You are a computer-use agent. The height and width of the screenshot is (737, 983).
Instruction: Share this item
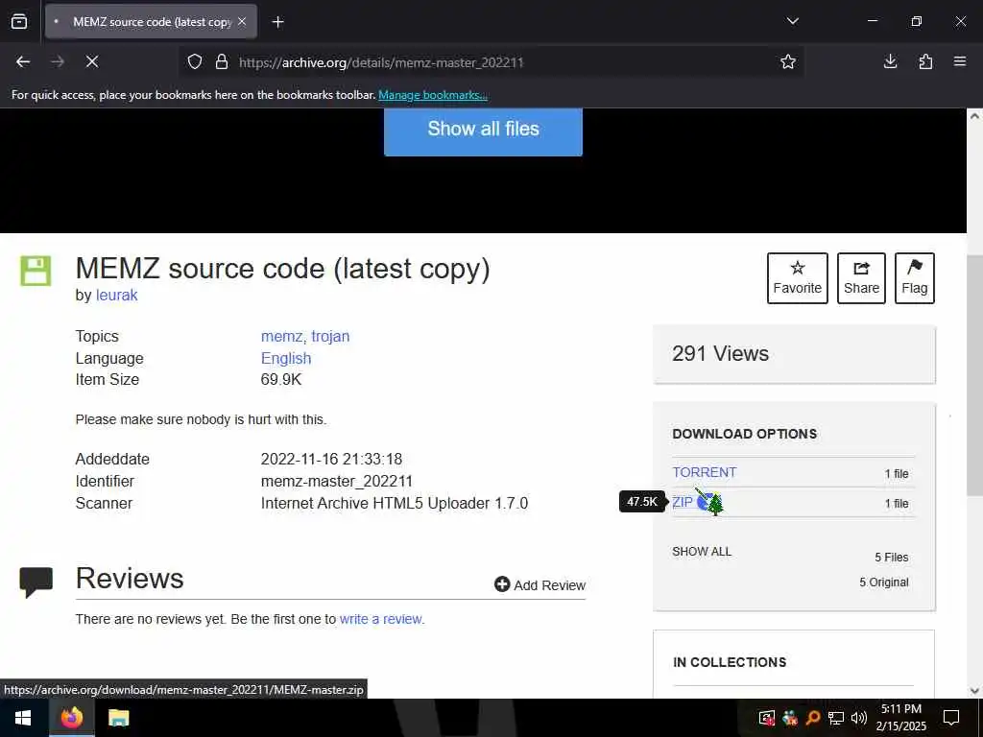click(x=861, y=278)
